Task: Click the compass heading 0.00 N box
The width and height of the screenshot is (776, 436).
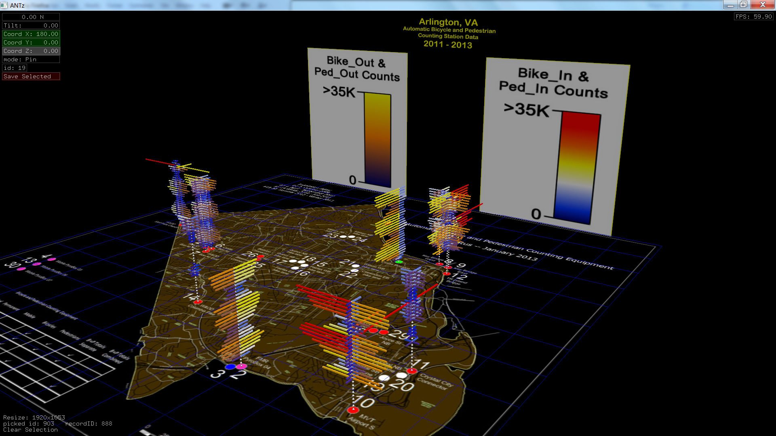Action: pyautogui.click(x=31, y=17)
